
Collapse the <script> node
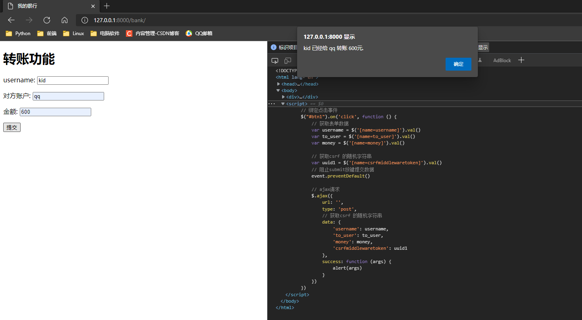coord(283,104)
